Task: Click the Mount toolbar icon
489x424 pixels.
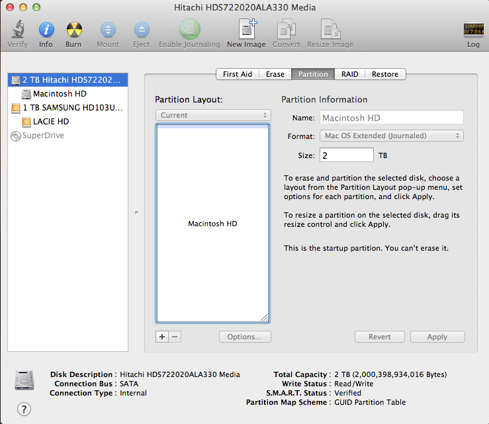Action: [x=108, y=30]
